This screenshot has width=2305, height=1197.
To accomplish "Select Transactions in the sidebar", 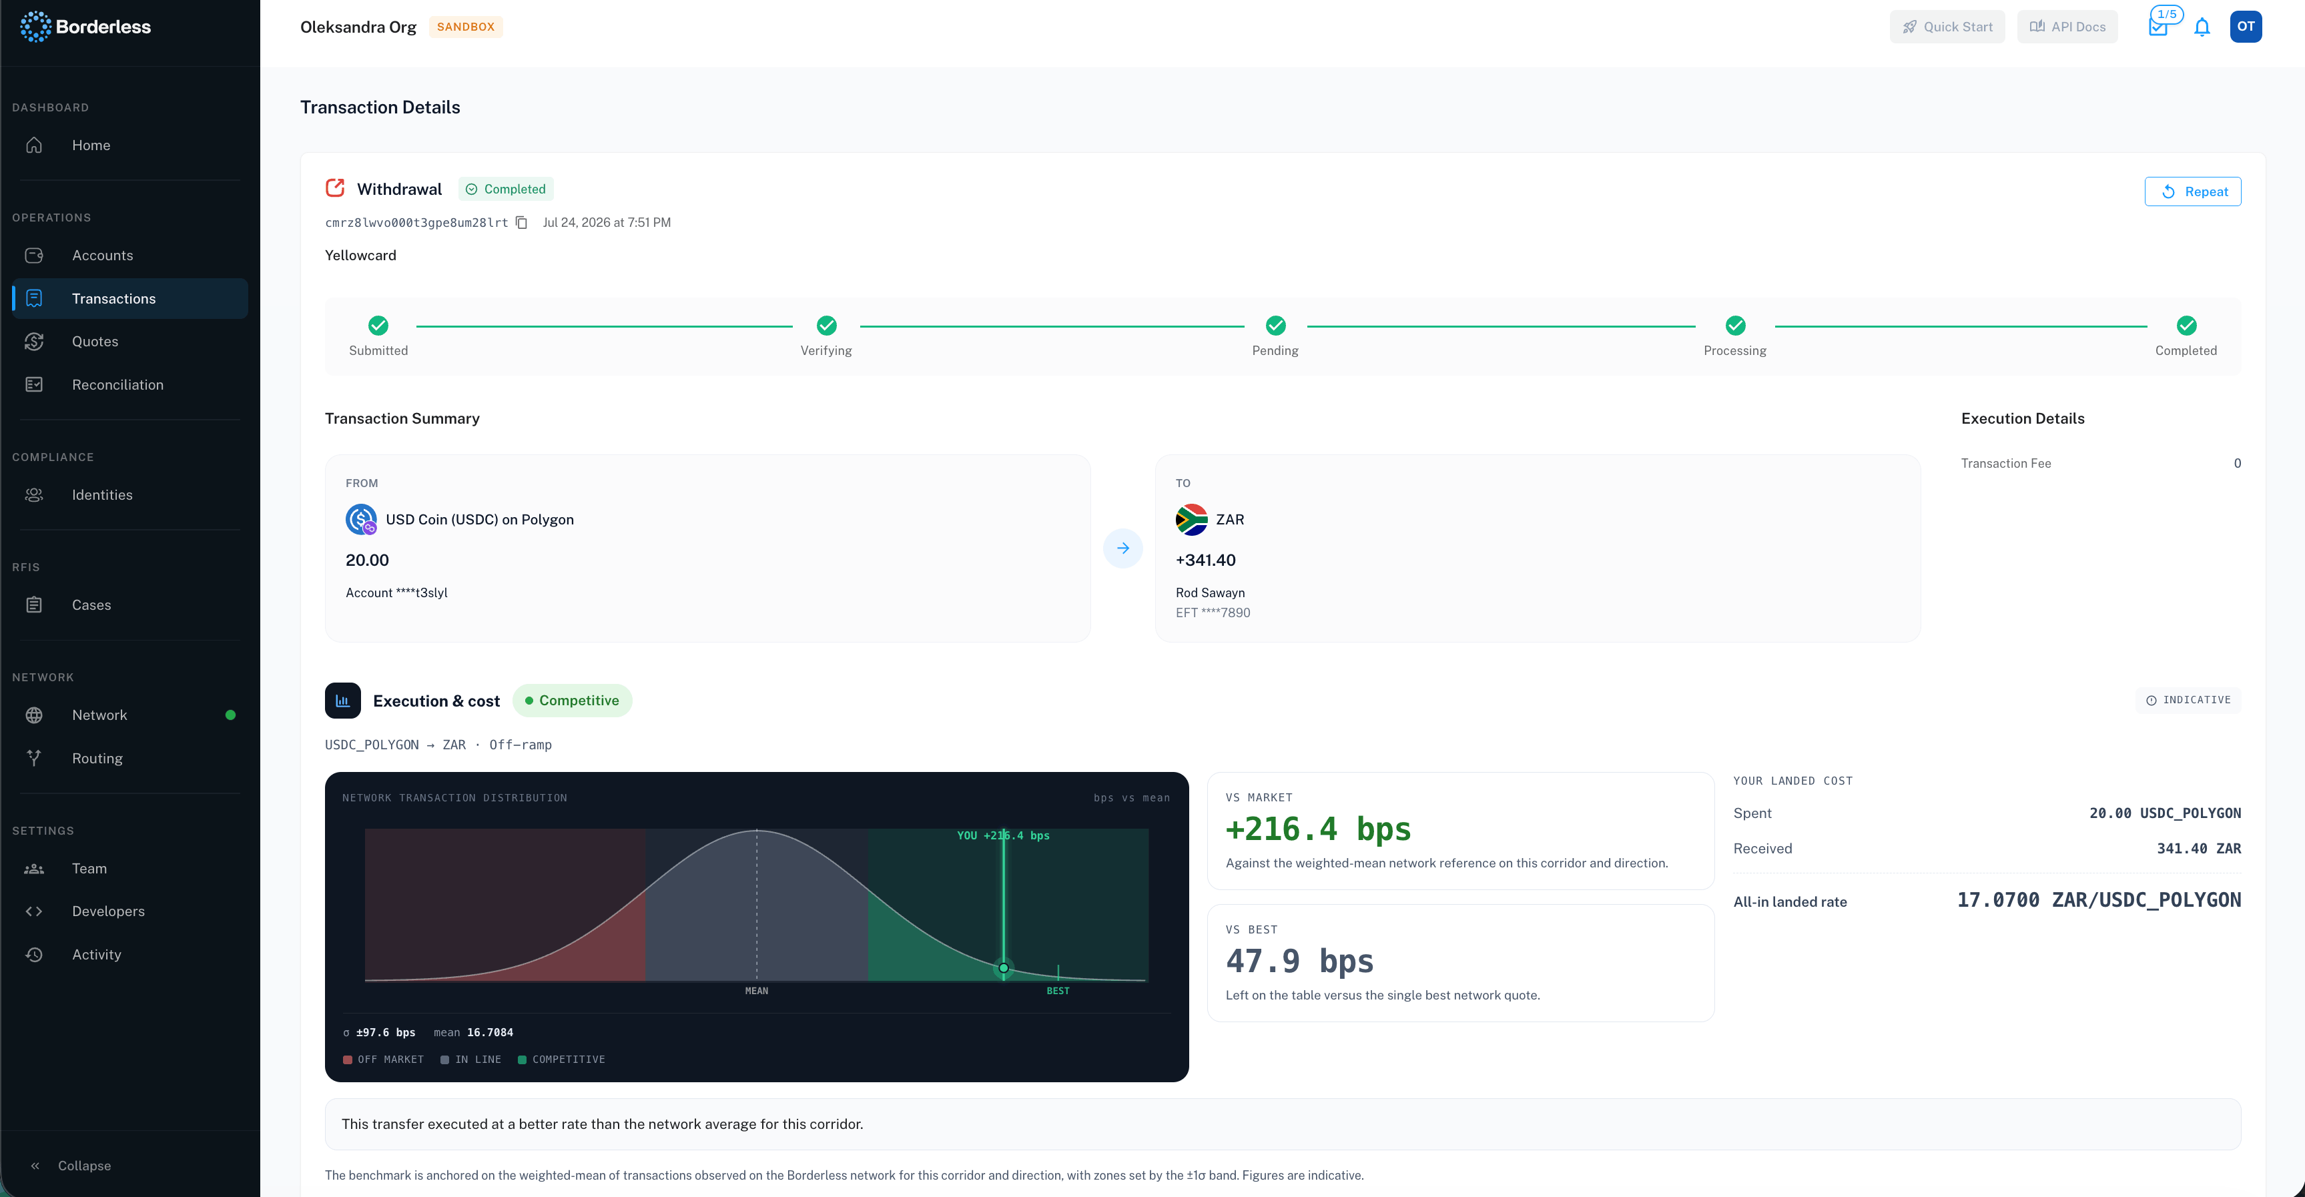I will [x=129, y=298].
